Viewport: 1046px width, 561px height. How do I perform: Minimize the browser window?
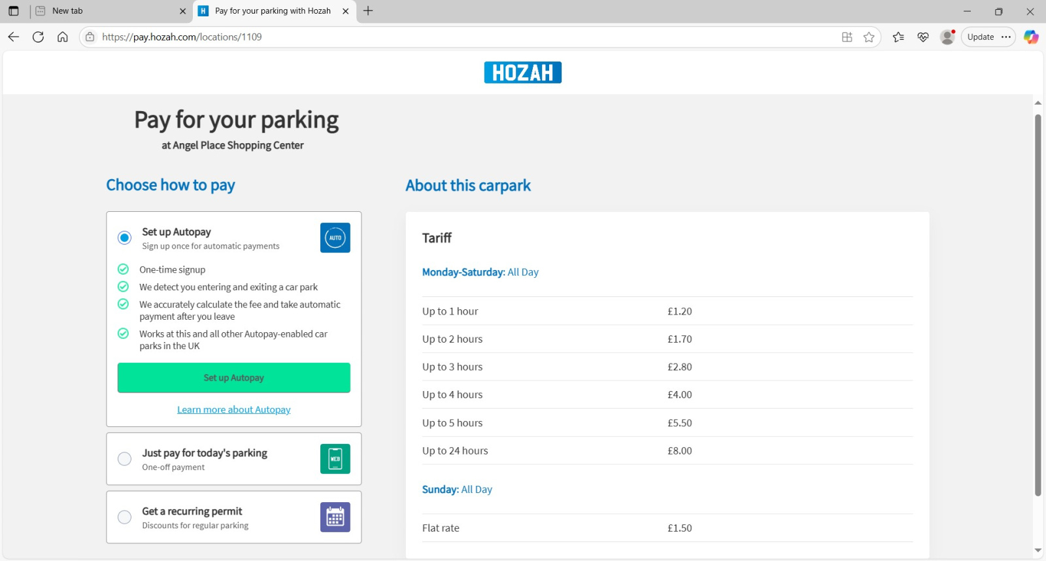tap(967, 11)
